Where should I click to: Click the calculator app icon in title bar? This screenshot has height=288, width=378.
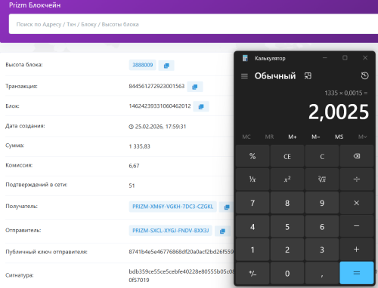(245, 58)
